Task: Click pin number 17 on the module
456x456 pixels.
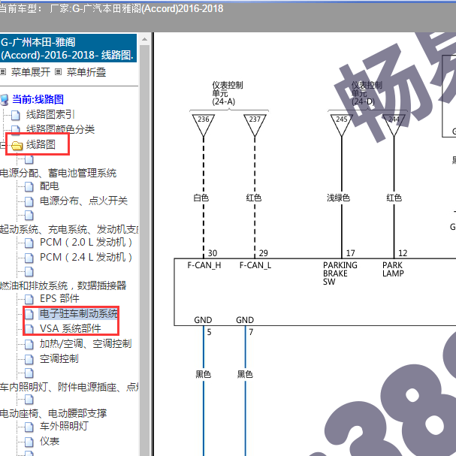Action: click(350, 253)
